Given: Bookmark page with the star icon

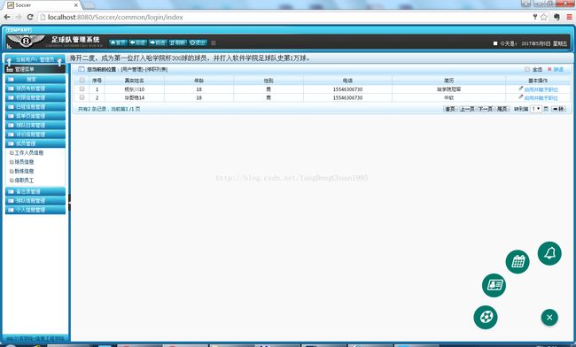Looking at the screenshot, I should [544, 17].
